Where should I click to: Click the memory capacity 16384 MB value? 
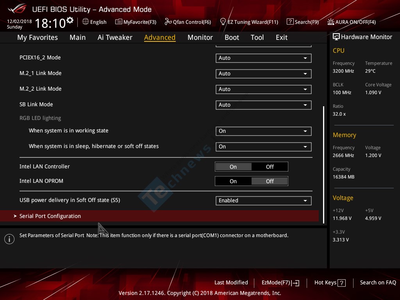[x=344, y=177]
